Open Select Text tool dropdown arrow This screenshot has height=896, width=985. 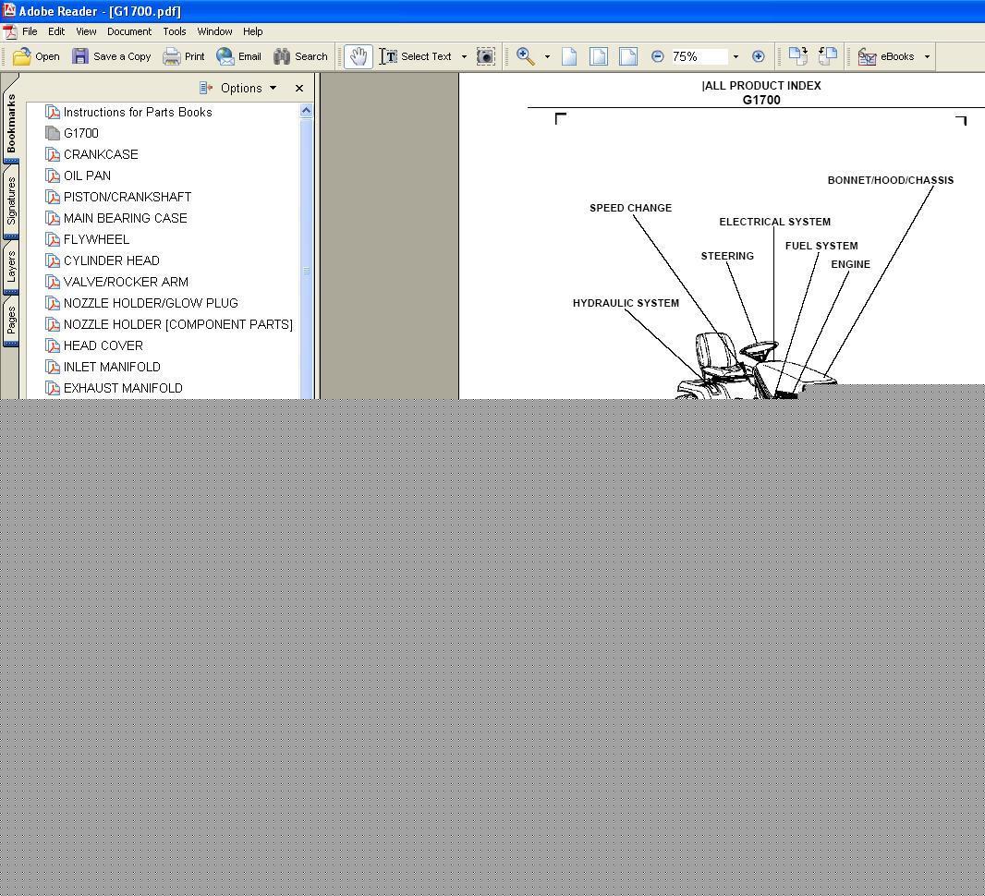coord(464,56)
